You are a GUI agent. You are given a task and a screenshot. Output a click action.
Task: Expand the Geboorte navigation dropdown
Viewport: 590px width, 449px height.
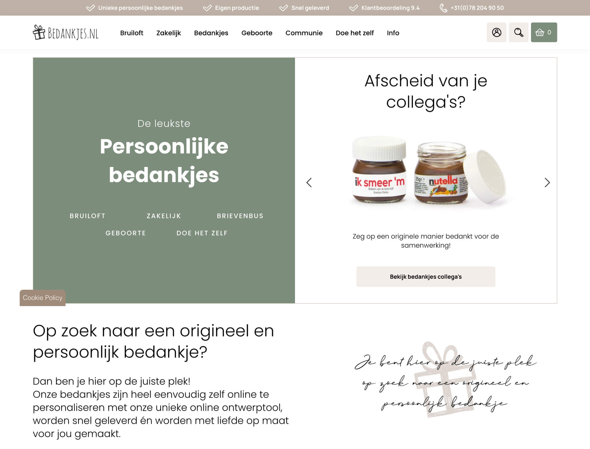point(256,33)
